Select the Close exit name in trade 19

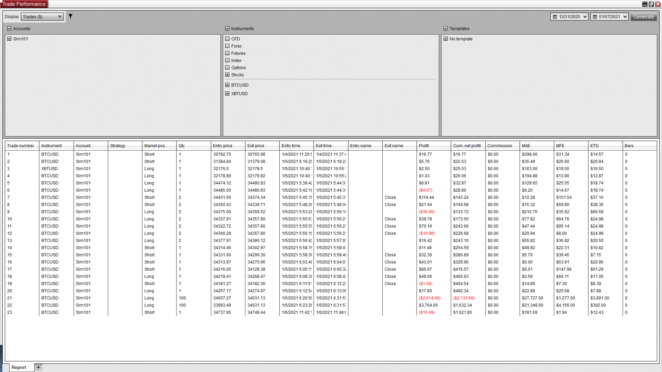click(390, 284)
